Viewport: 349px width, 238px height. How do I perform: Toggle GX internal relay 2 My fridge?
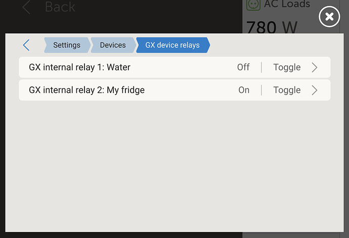click(x=287, y=90)
